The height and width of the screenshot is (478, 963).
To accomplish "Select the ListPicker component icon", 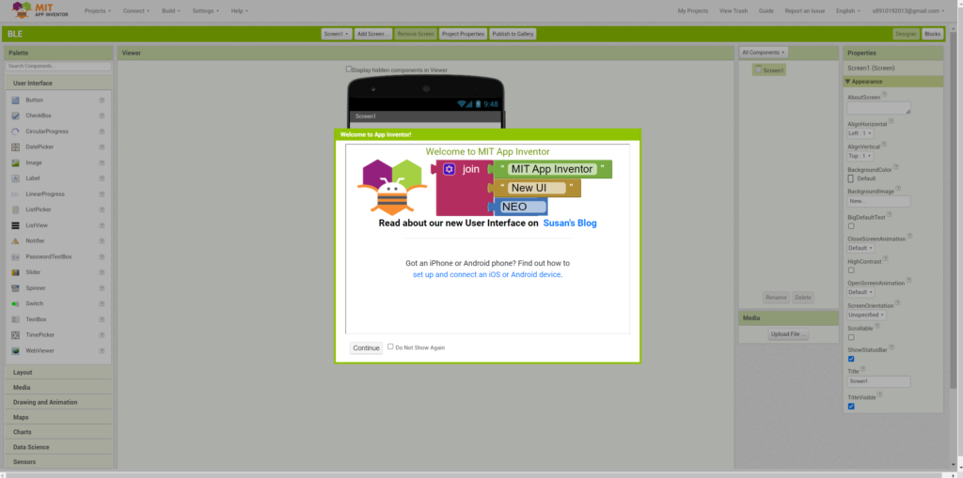I will (x=15, y=209).
